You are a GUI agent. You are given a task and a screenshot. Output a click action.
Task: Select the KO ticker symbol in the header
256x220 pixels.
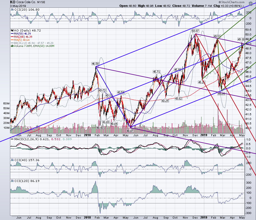(x=13, y=2)
